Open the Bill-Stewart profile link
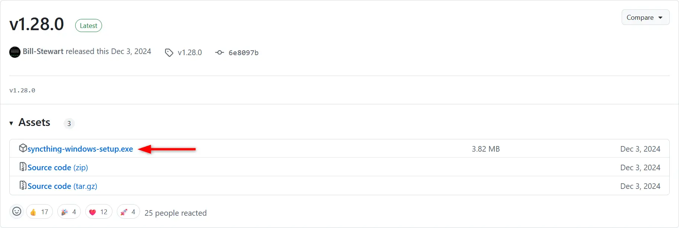 coord(43,51)
